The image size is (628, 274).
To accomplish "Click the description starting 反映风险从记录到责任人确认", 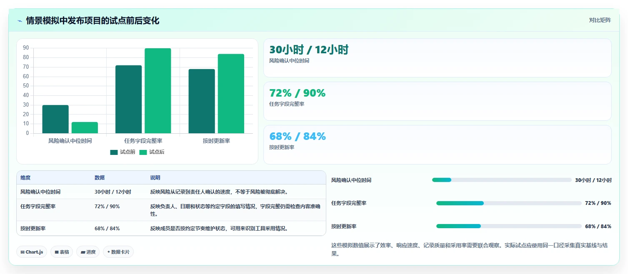I will click(219, 192).
